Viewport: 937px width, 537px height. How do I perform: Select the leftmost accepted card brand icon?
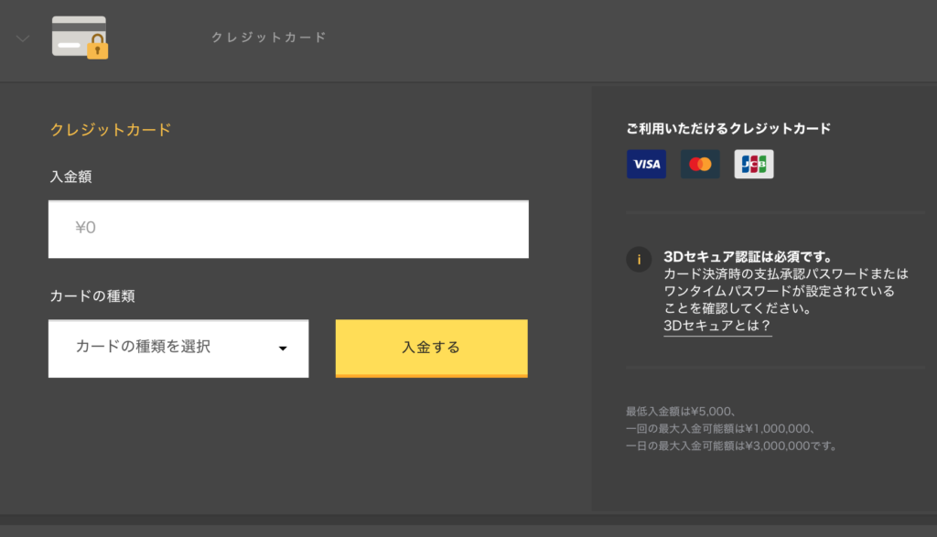click(646, 164)
